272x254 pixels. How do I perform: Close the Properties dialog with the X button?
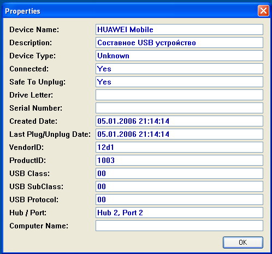(263, 11)
